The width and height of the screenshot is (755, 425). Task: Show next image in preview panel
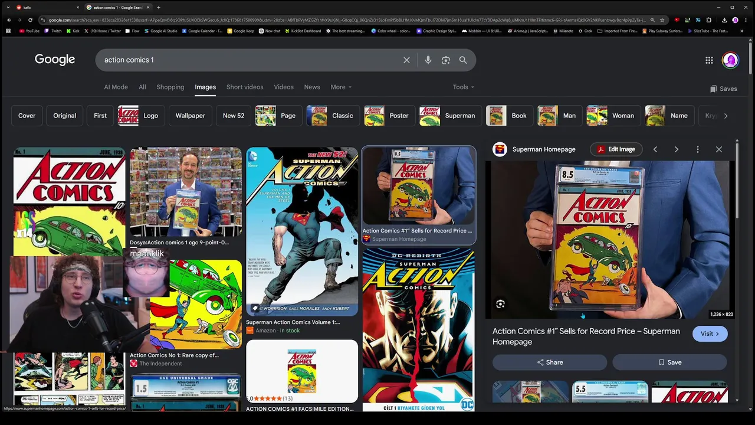pos(676,149)
